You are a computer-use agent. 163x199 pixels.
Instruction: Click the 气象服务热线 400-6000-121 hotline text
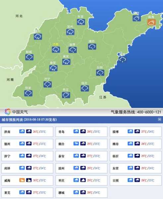pos(136,112)
